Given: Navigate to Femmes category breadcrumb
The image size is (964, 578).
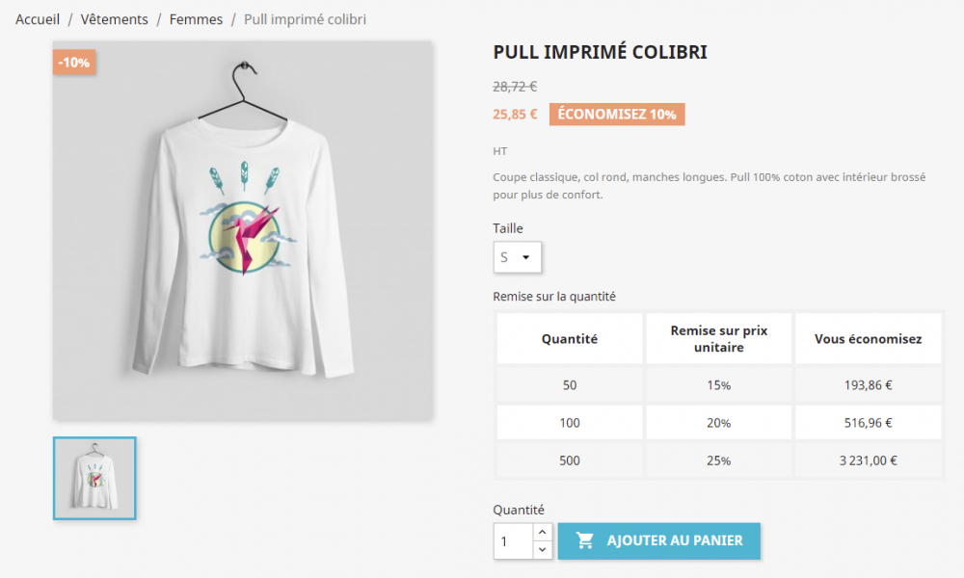Looking at the screenshot, I should (196, 19).
